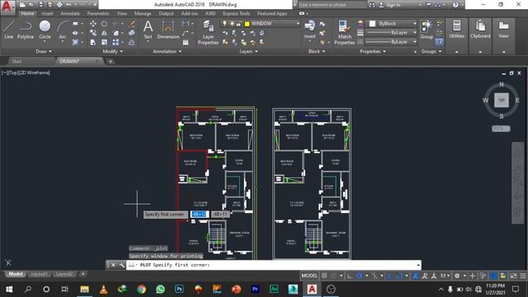Select the Polyline tool
528x297 pixels.
pyautogui.click(x=26, y=30)
